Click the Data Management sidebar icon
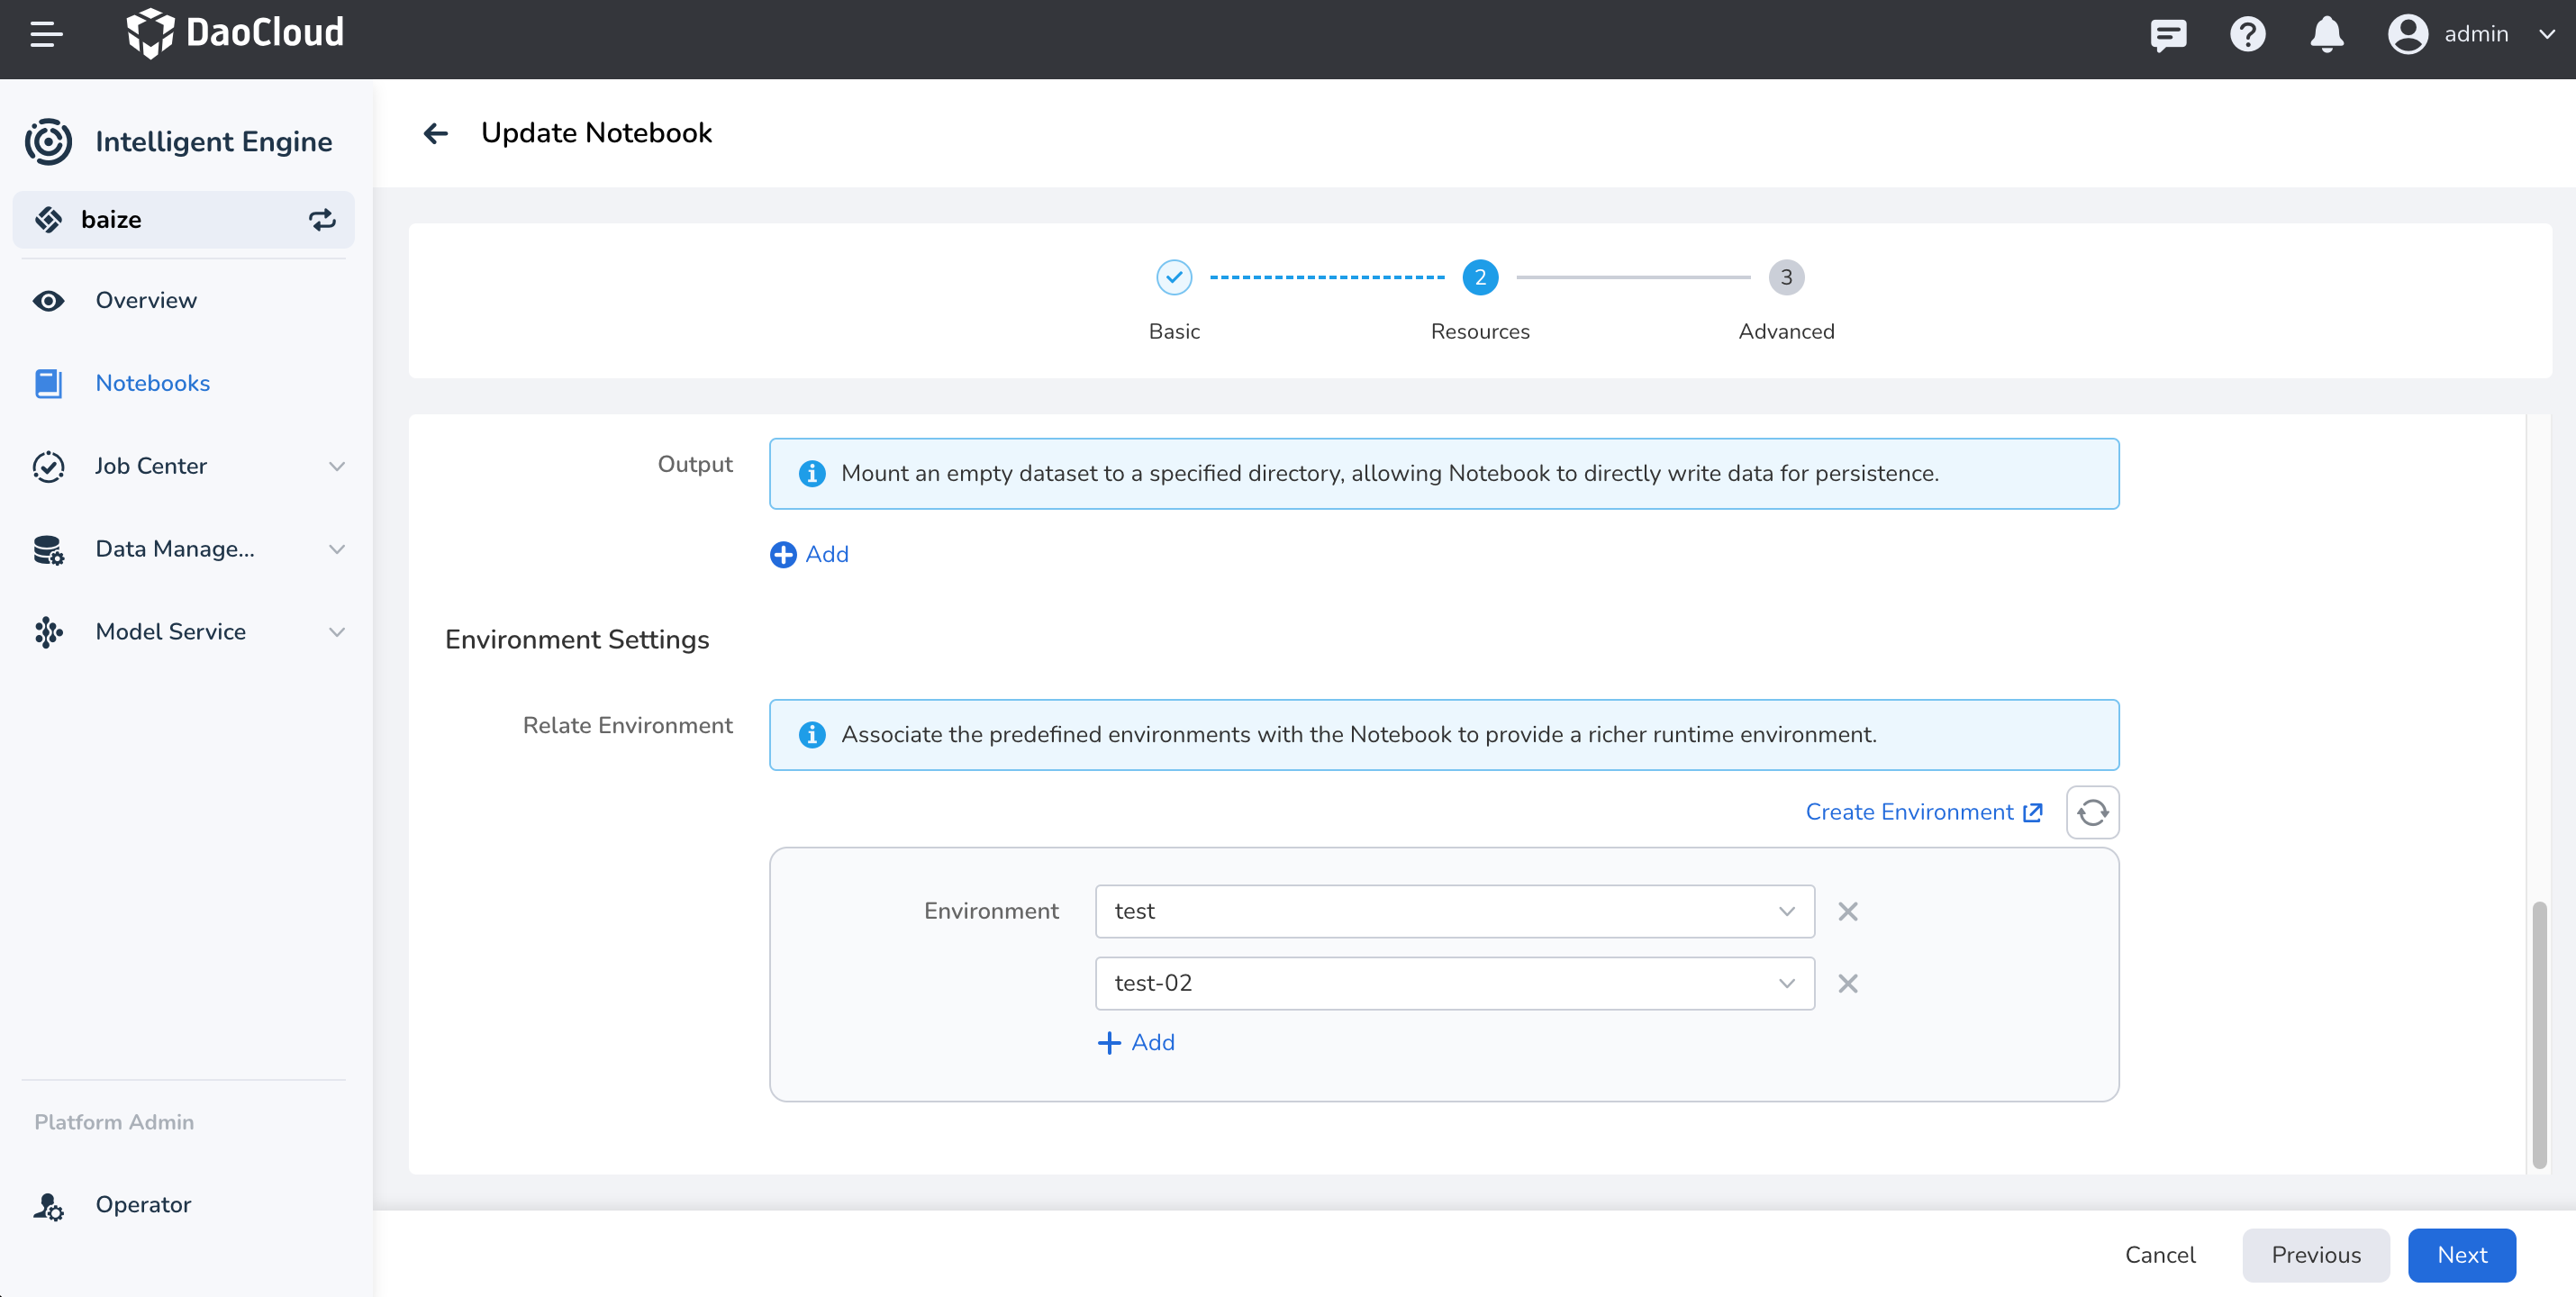2576x1297 pixels. click(48, 548)
